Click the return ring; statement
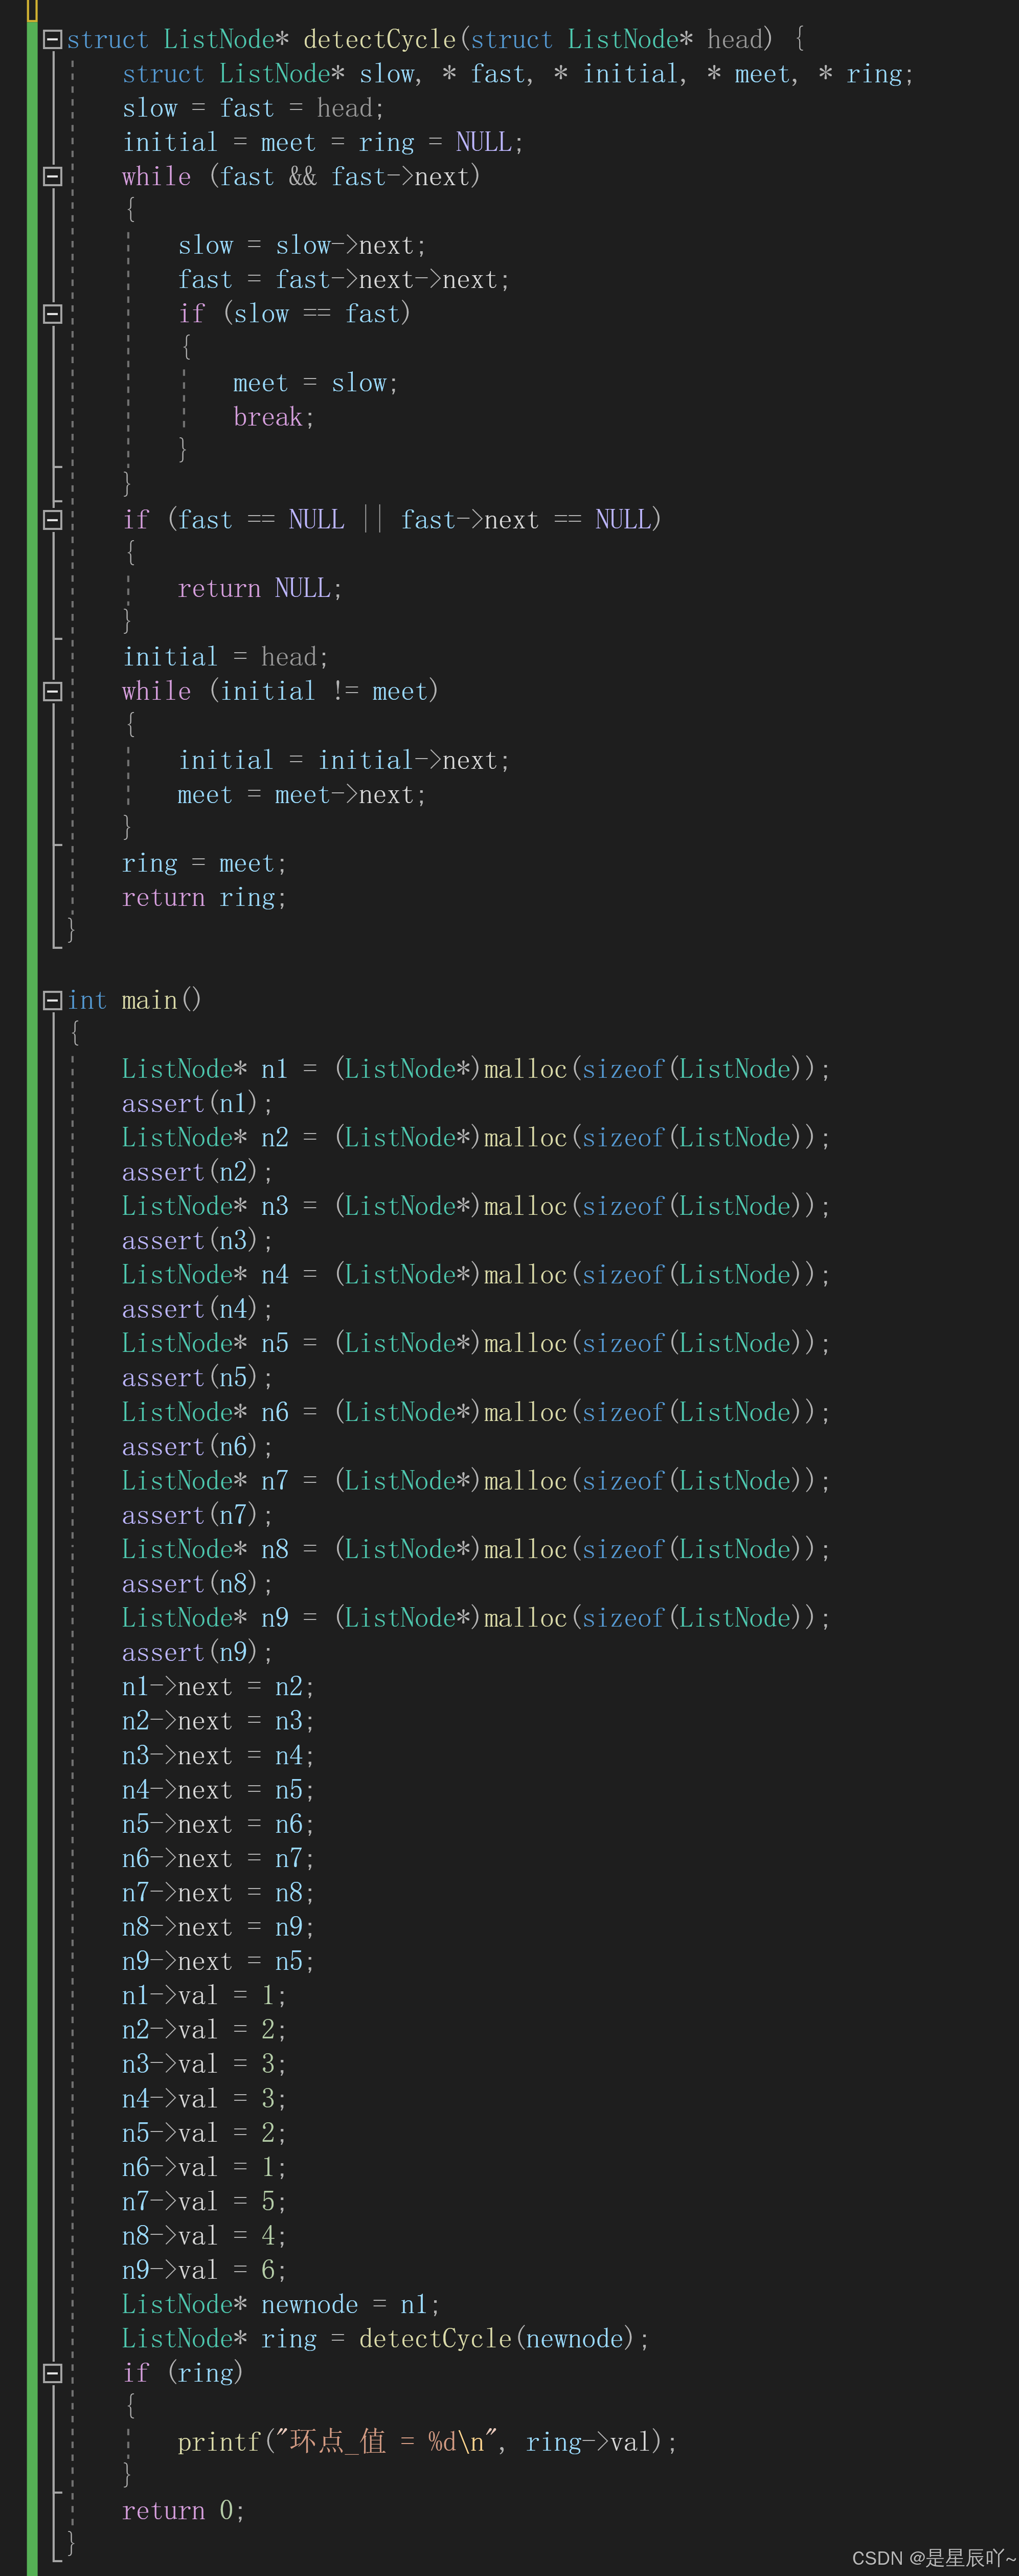1019x2576 pixels. [x=204, y=897]
